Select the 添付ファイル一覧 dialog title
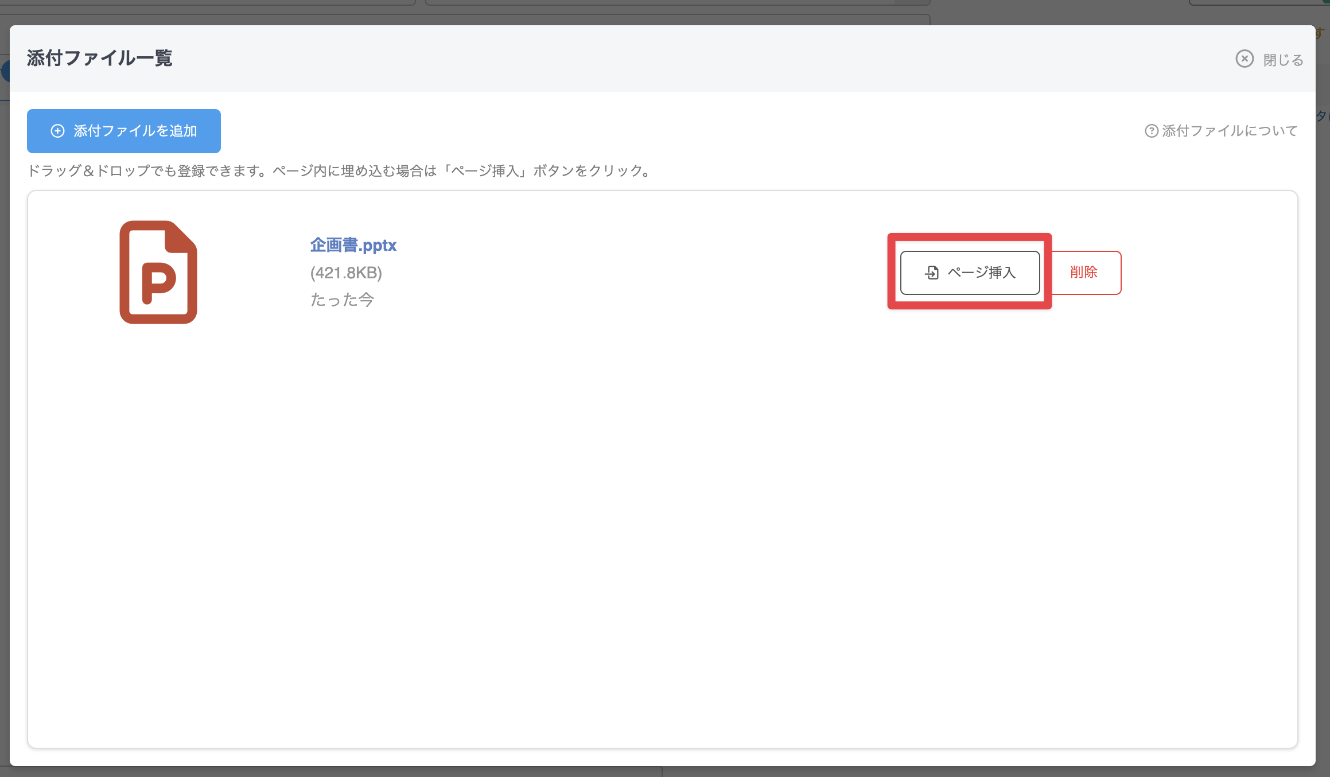This screenshot has height=777, width=1330. (x=99, y=58)
